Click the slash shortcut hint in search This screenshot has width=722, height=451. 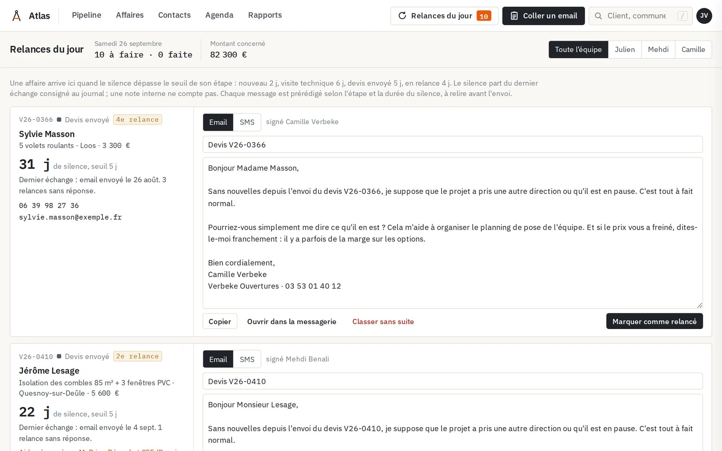(x=682, y=16)
